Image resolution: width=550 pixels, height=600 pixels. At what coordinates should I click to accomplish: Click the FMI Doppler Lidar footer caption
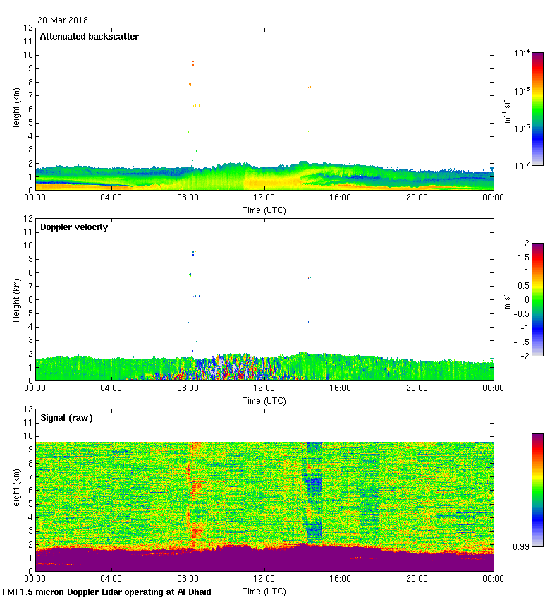tap(106, 592)
